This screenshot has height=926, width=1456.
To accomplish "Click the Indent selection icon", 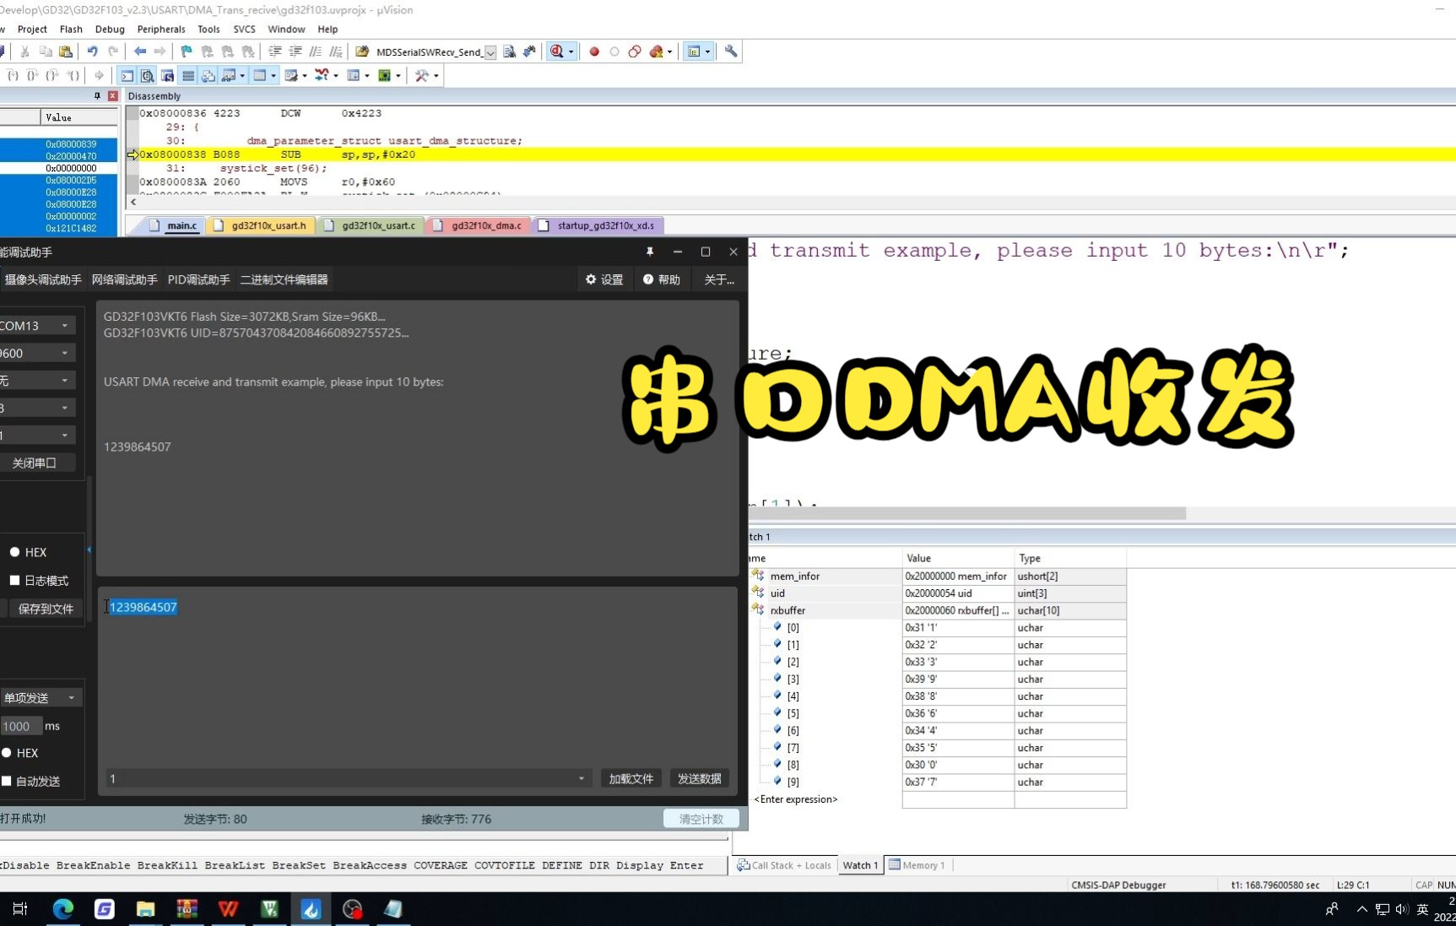I will [274, 51].
